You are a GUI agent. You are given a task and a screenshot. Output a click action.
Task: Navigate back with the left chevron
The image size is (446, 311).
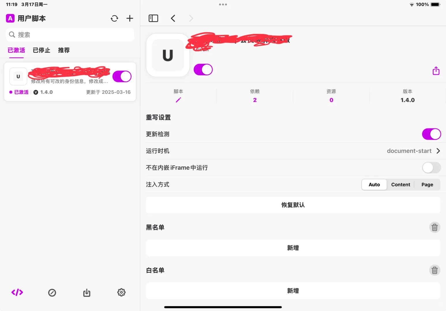(x=173, y=18)
